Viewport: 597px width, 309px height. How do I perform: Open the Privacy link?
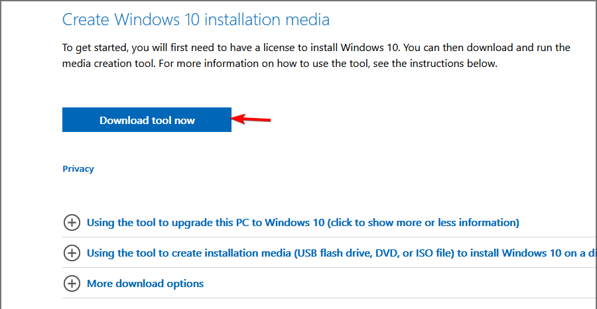click(78, 169)
